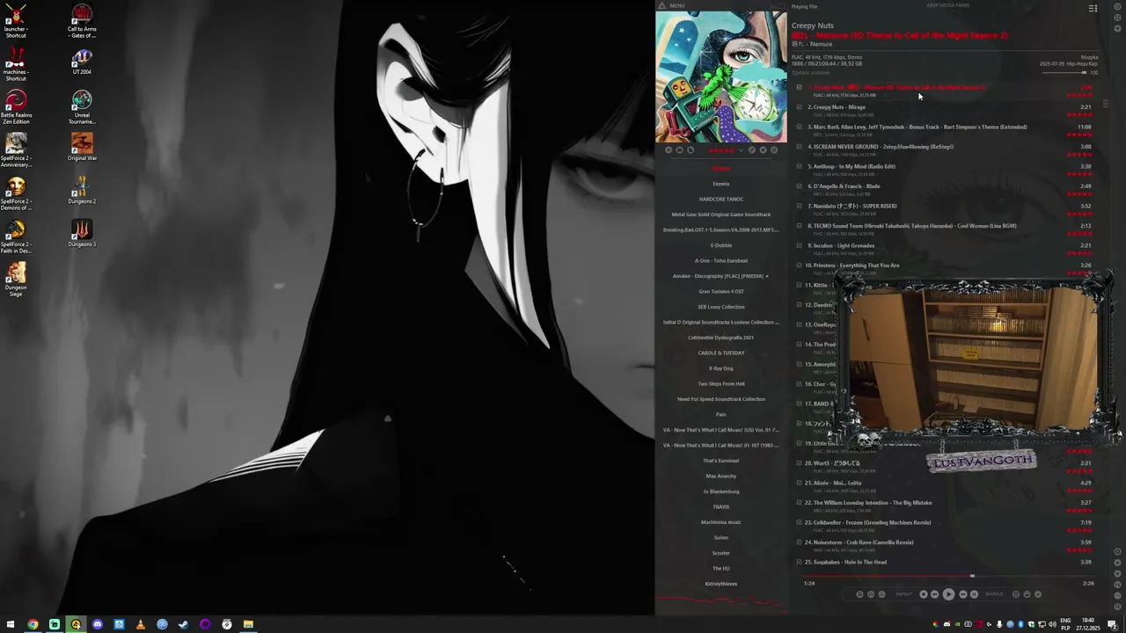
Task: Click the Stop button in AIMP controls
Action: (924, 594)
